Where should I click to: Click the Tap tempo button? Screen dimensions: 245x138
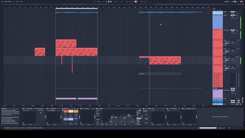coord(2,2)
